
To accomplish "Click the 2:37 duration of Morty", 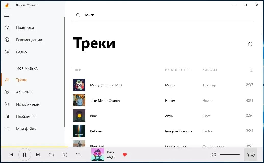I will (x=249, y=85).
